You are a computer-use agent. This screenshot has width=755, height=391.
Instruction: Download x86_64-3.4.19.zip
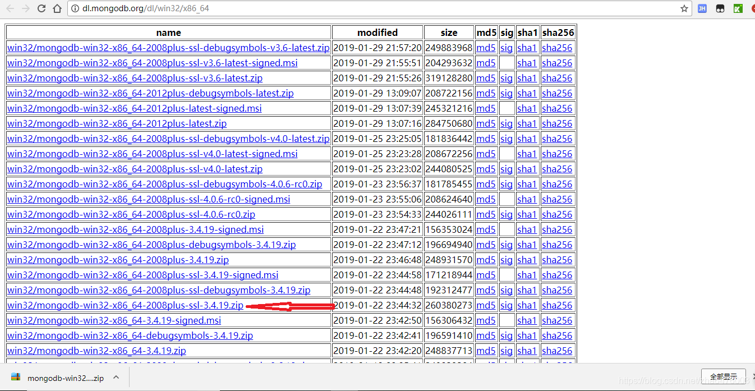coord(96,351)
